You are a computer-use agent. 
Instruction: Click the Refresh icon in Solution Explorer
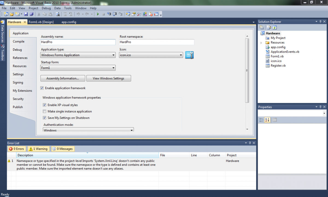[x=275, y=28]
